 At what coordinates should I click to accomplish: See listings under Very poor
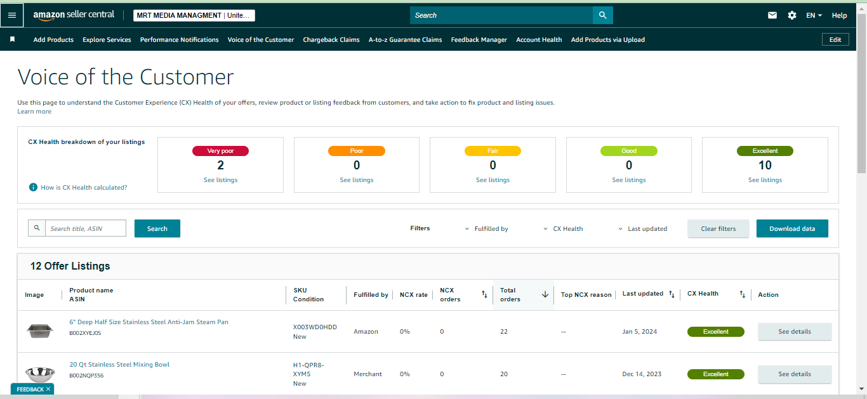click(220, 180)
